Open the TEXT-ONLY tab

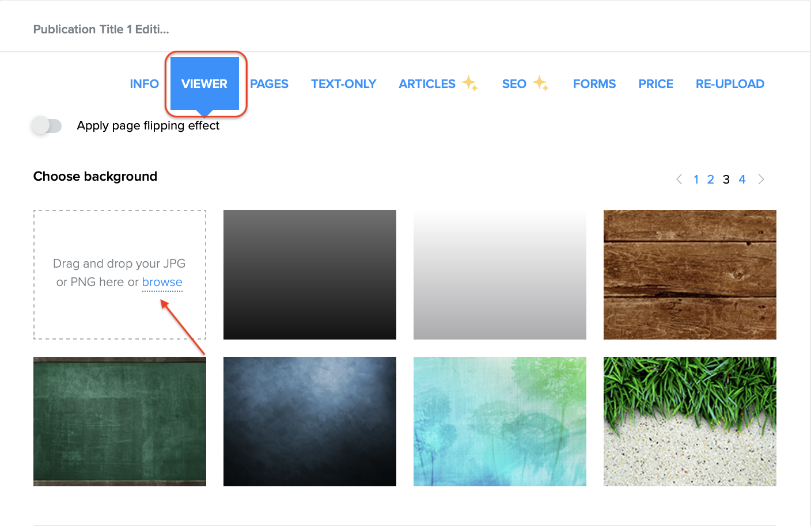[343, 84]
